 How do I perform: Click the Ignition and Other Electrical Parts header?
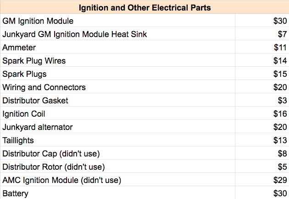pos(144,8)
